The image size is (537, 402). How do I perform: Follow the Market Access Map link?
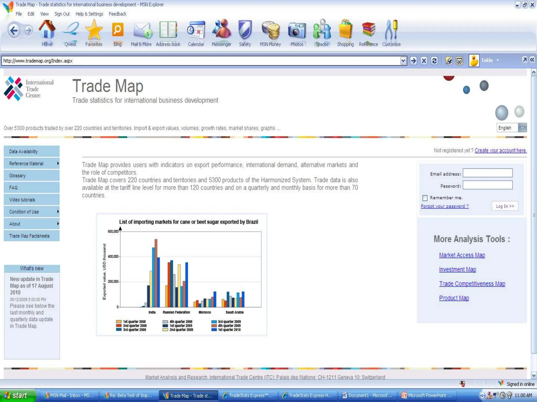pos(462,255)
